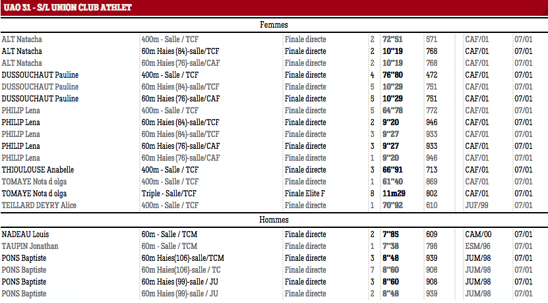Click the CAM/00 category for NADEAU Louis
Screen dimensions: 548x303
pyautogui.click(x=478, y=234)
